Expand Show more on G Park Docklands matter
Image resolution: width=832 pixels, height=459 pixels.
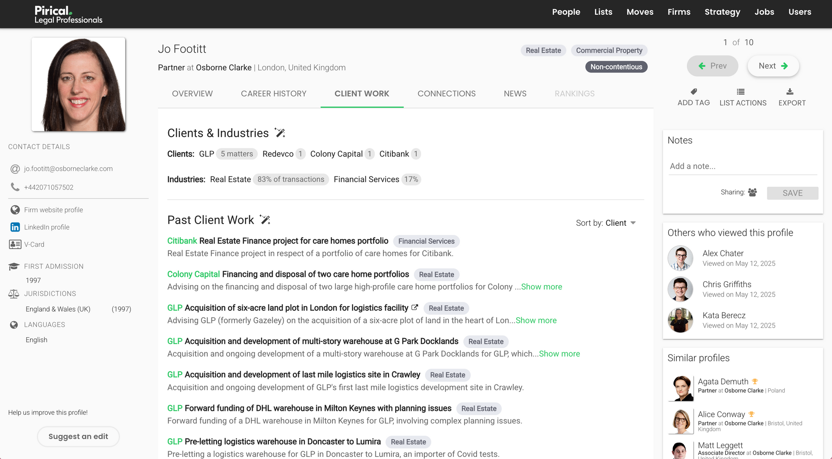pos(559,354)
